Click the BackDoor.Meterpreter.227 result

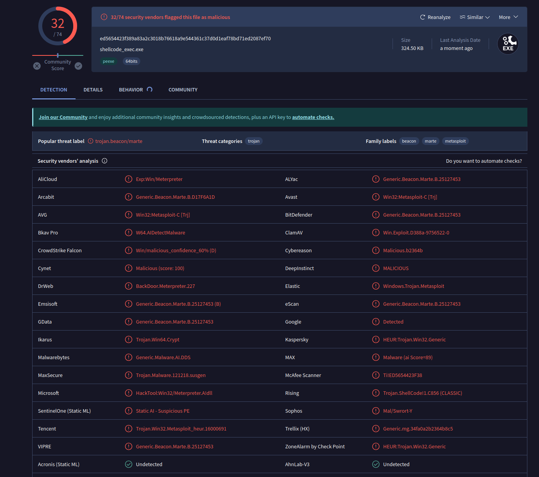tap(165, 286)
